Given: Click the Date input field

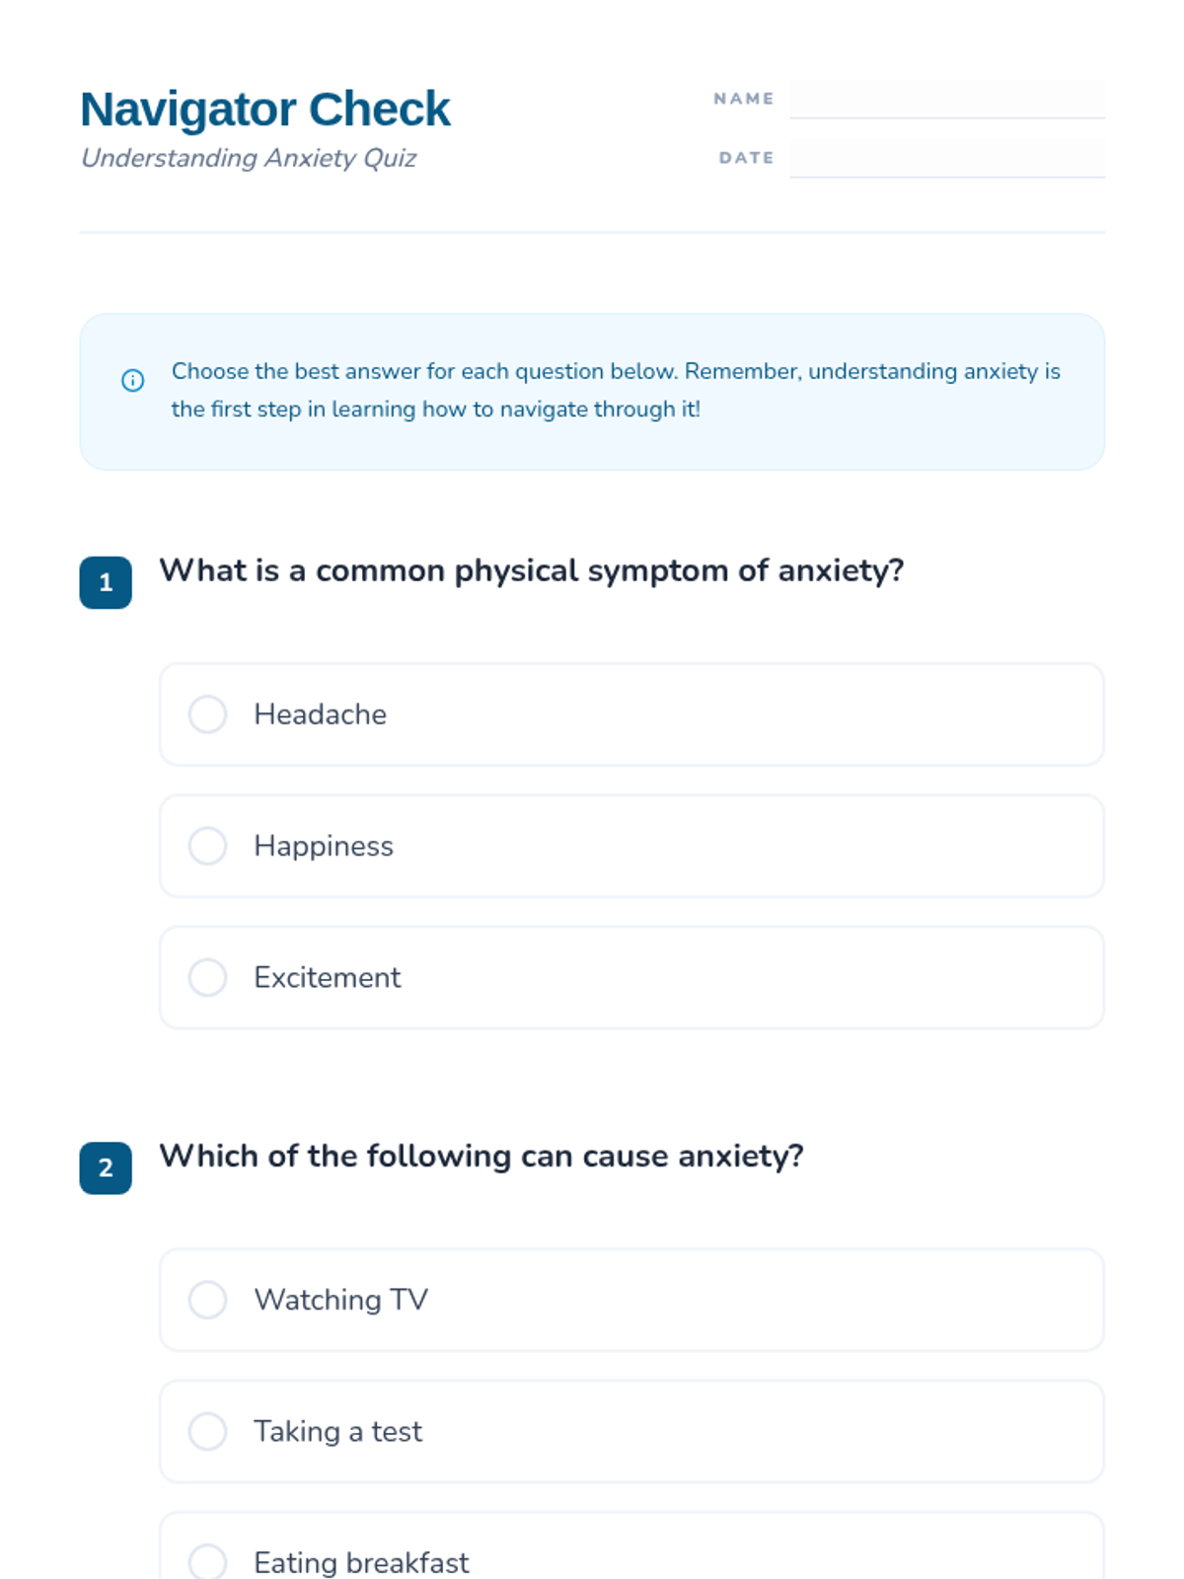Looking at the screenshot, I should [x=947, y=158].
